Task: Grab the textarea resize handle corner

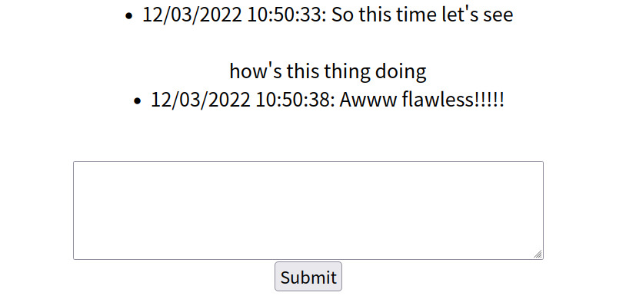Action: pyautogui.click(x=538, y=255)
